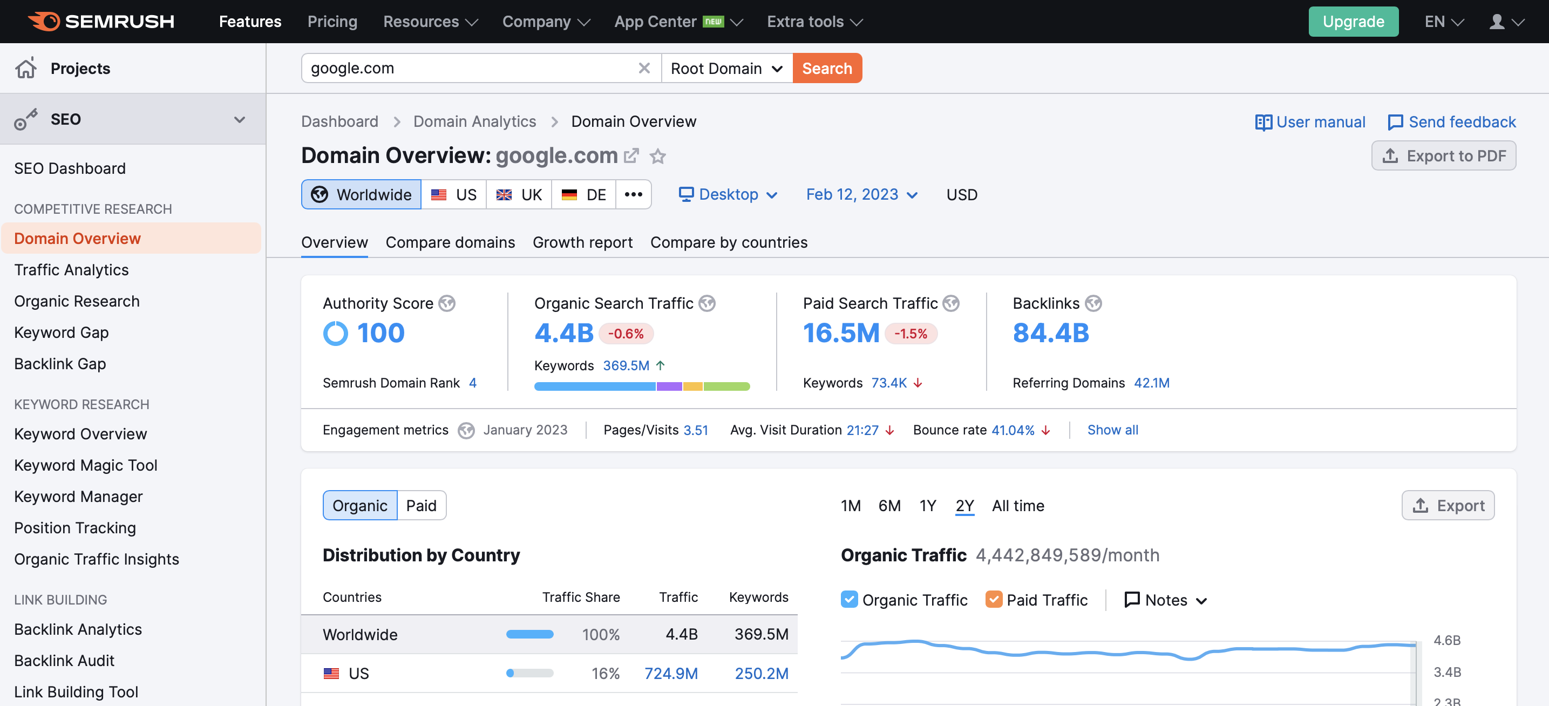This screenshot has height=706, width=1549.
Task: Click the organic keywords distribution bar
Action: (x=642, y=386)
